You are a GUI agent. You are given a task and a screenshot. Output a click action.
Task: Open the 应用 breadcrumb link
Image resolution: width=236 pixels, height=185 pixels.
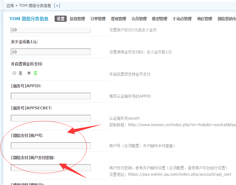10,6
